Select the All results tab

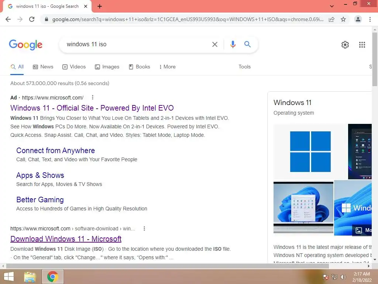[17, 67]
